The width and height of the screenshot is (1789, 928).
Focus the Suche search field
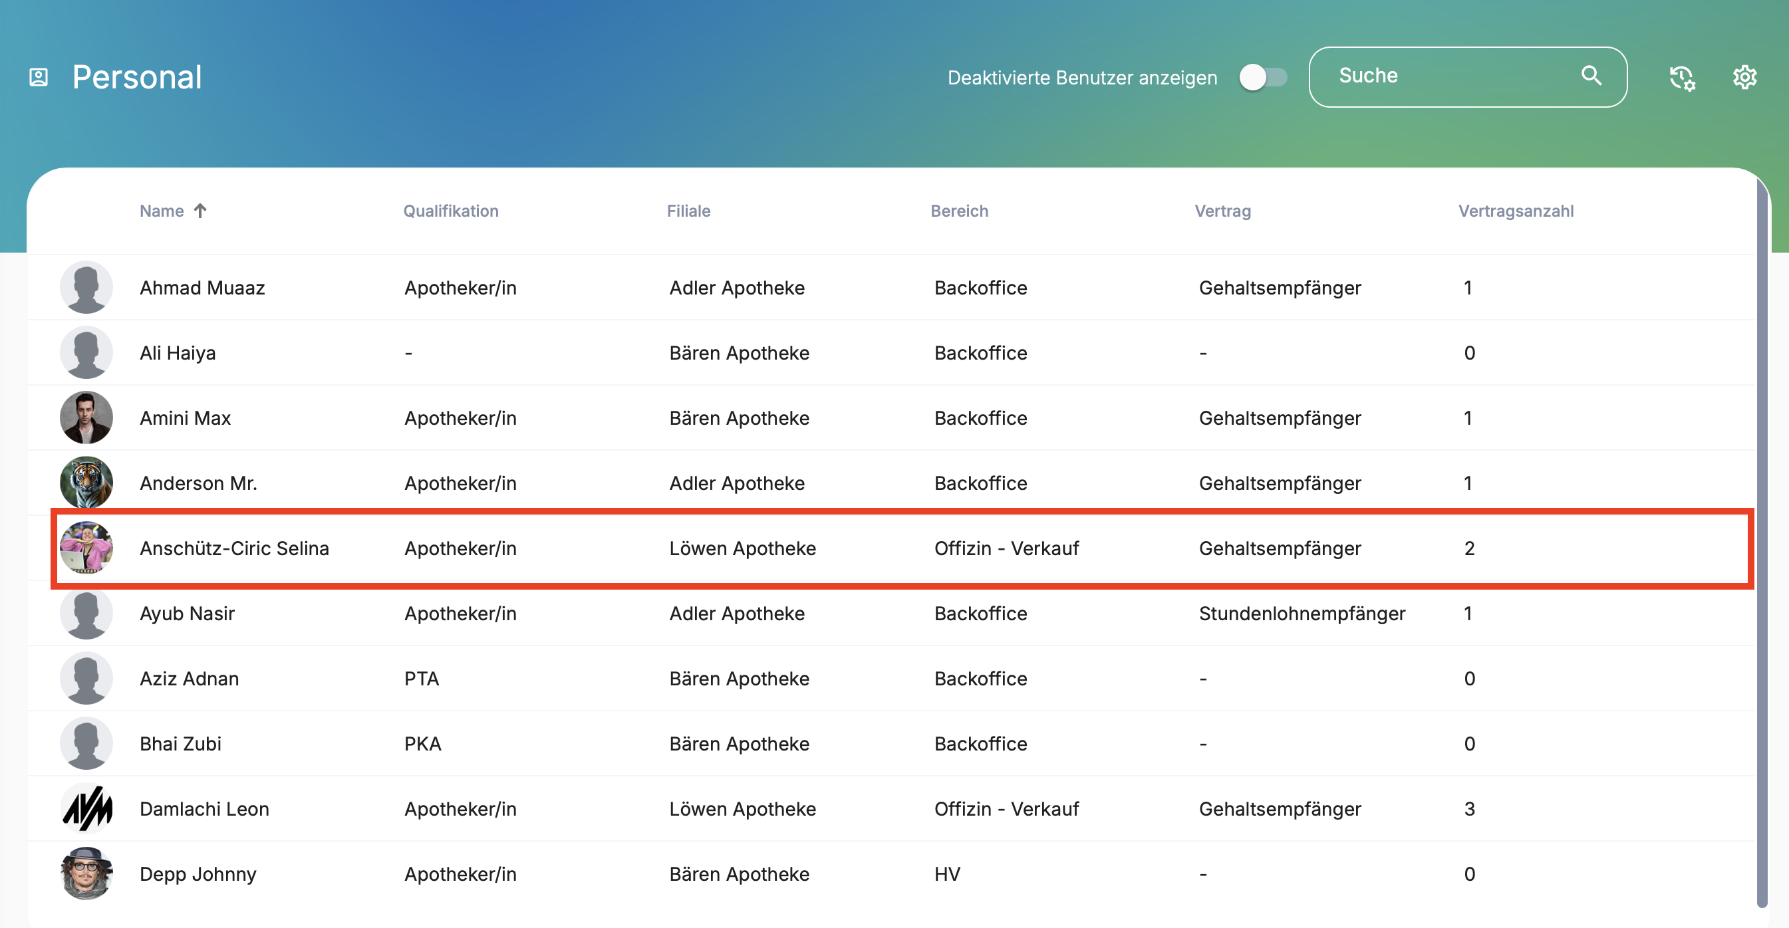coord(1445,76)
